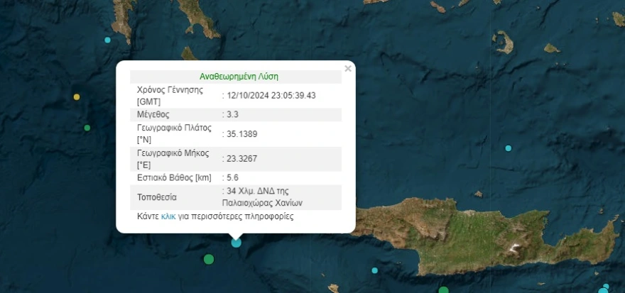Viewport: 625px width, 293px height.
Task: Click the cyan marker under the popup pointer
Action: (237, 243)
